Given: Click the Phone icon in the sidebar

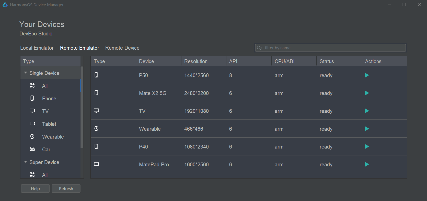Looking at the screenshot, I should (32, 98).
